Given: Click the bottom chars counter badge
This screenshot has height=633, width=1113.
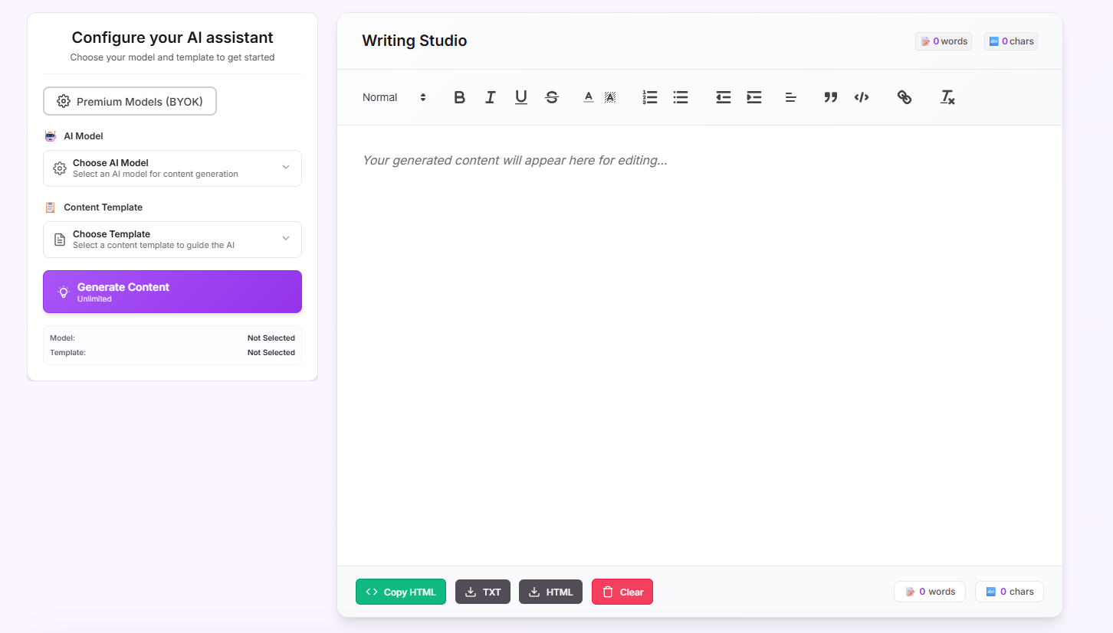Looking at the screenshot, I should (1010, 592).
